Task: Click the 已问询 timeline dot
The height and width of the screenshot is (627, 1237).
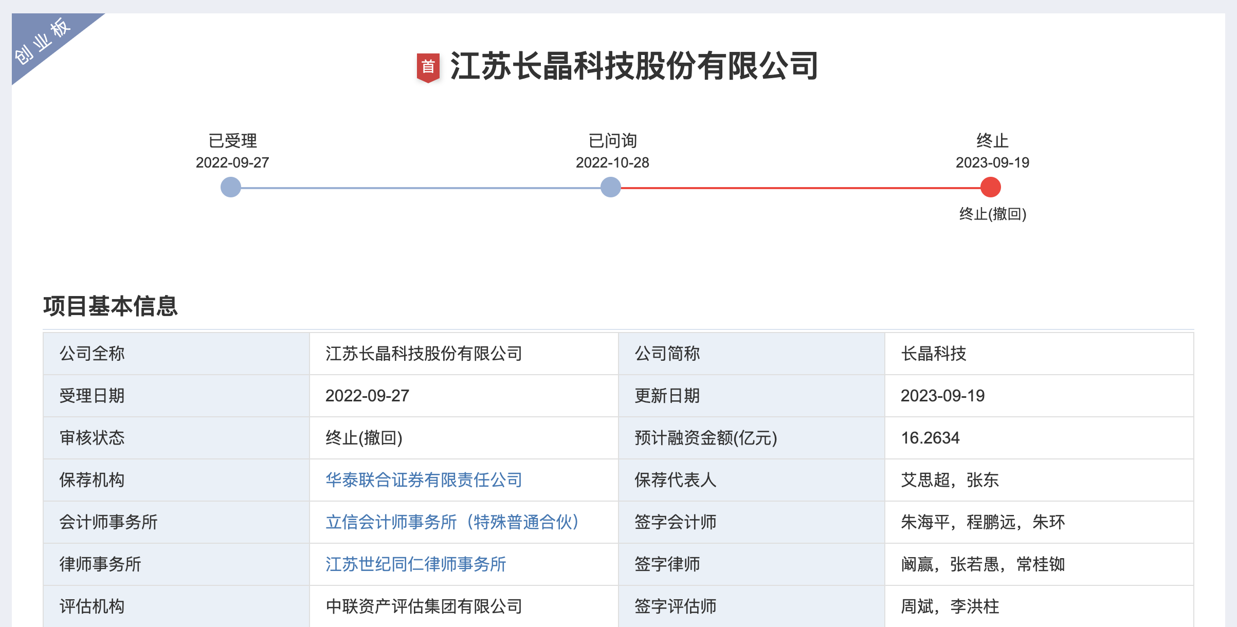Action: [610, 187]
